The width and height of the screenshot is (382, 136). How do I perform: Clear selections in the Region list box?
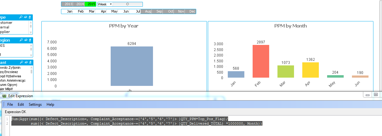(26, 40)
